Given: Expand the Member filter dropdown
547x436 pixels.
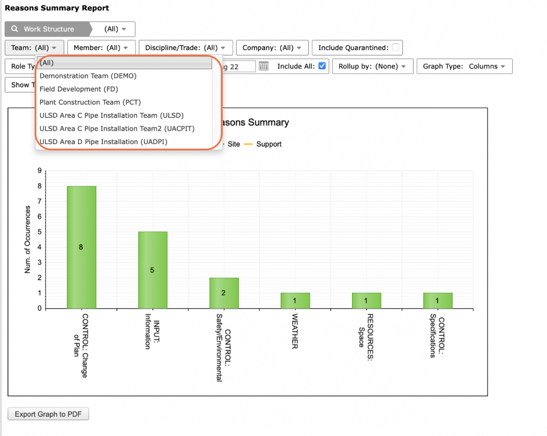Looking at the screenshot, I should pos(101,48).
